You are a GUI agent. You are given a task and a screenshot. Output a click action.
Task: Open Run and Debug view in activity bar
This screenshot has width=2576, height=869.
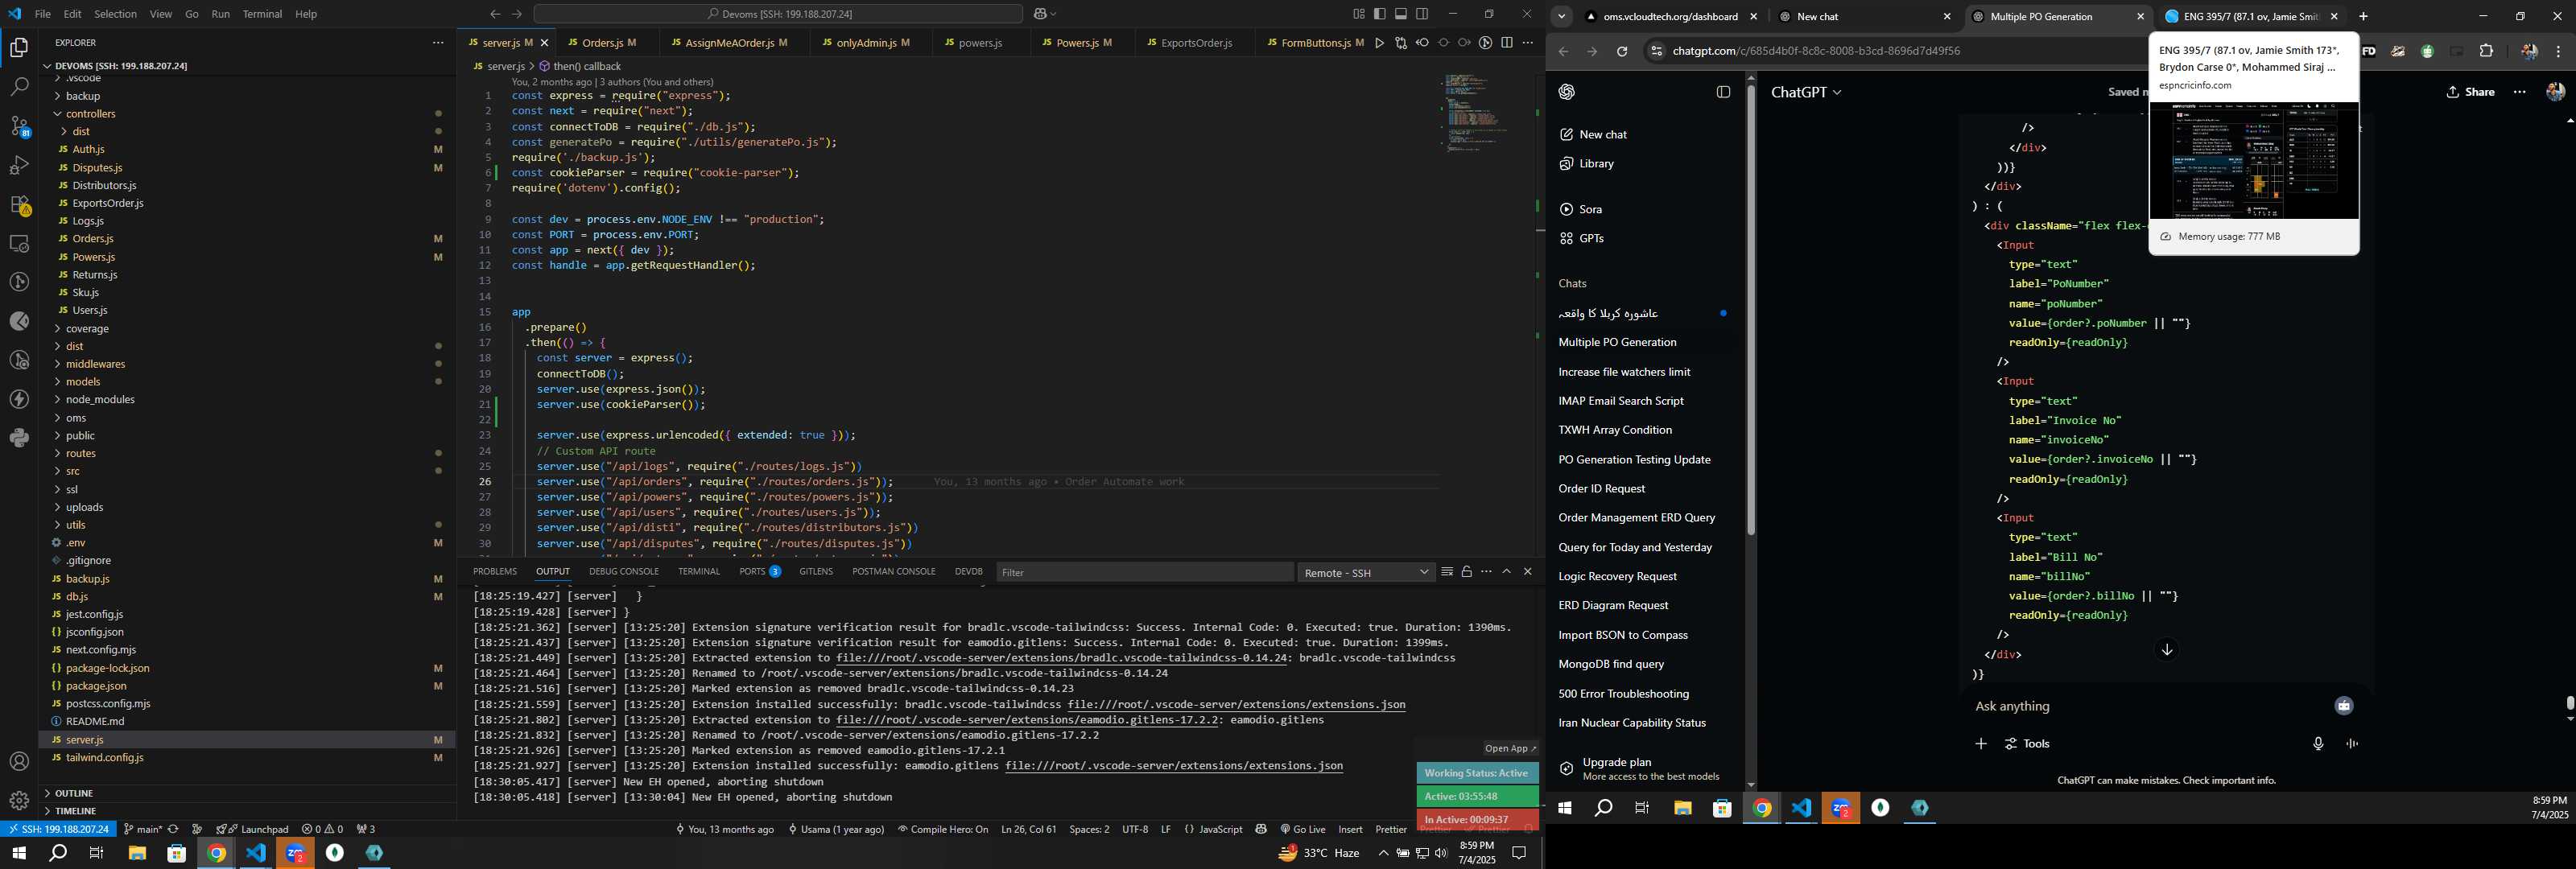[19, 165]
